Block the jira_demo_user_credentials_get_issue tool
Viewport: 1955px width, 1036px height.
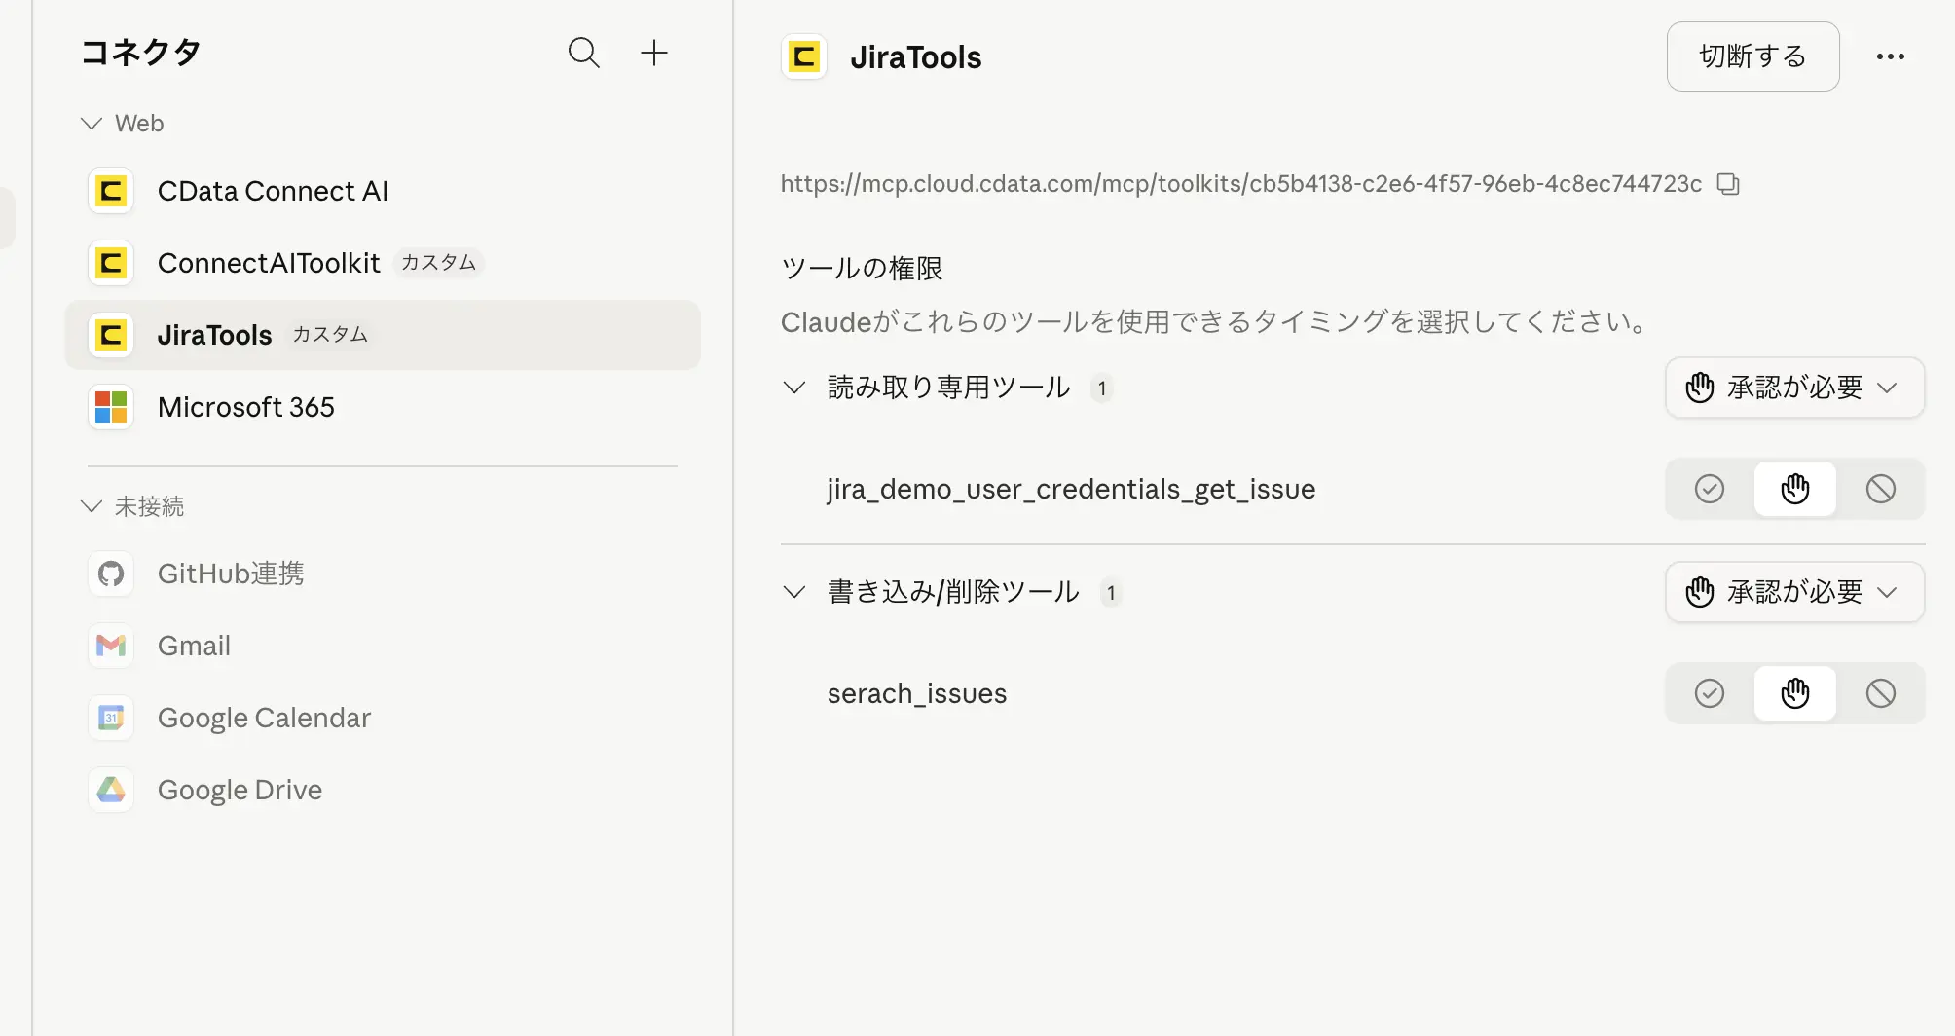(x=1881, y=489)
